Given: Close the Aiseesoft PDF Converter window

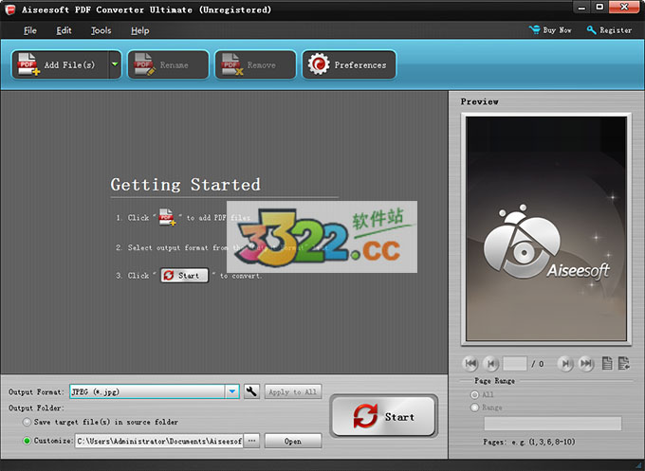Looking at the screenshot, I should [x=624, y=7].
